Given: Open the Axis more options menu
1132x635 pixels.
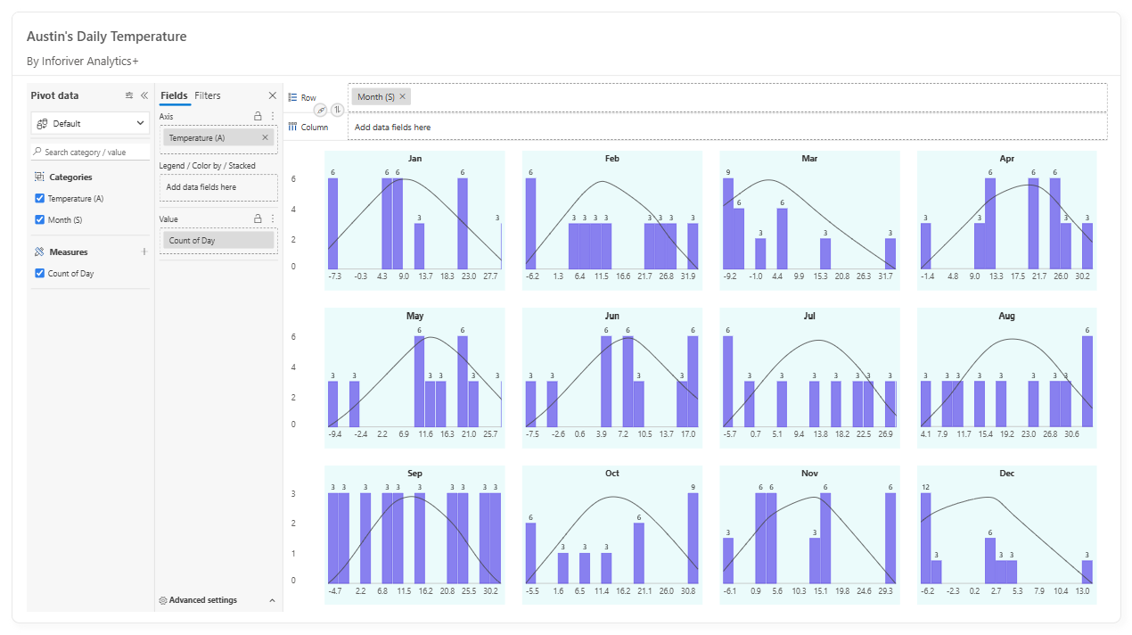Looking at the screenshot, I should (x=273, y=116).
